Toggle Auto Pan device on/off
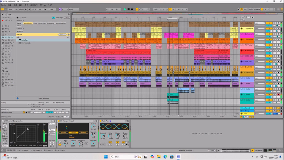This screenshot has height=160, width=284. click(x=100, y=121)
